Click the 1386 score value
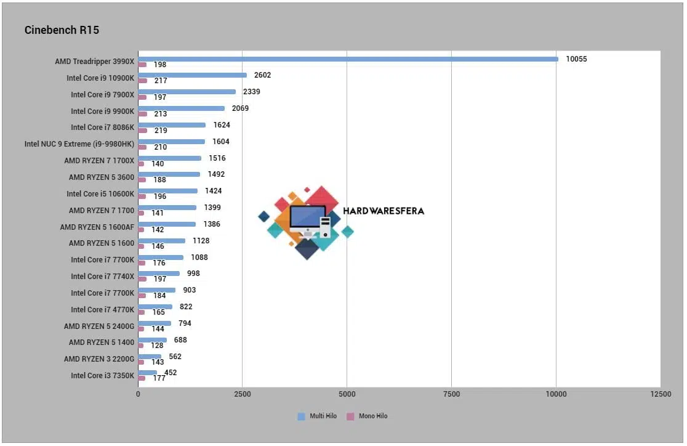This screenshot has width=687, height=446. (212, 224)
